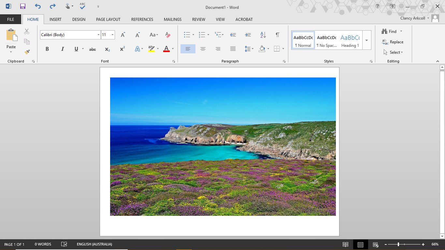Select the landscape picture in the document
The width and height of the screenshot is (445, 250).
pos(223,146)
